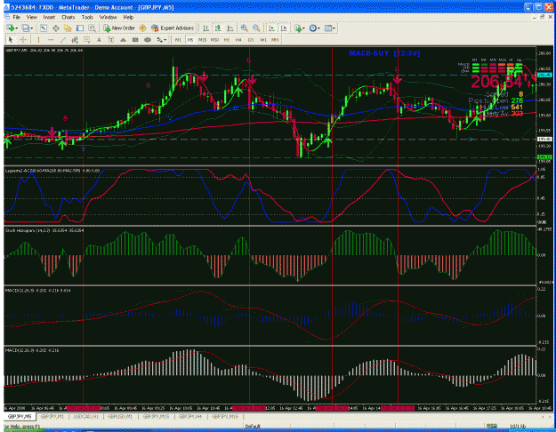Image resolution: width=556 pixels, height=432 pixels.
Task: Switch to the USDCAD,H1 chart tab
Action: (85, 417)
